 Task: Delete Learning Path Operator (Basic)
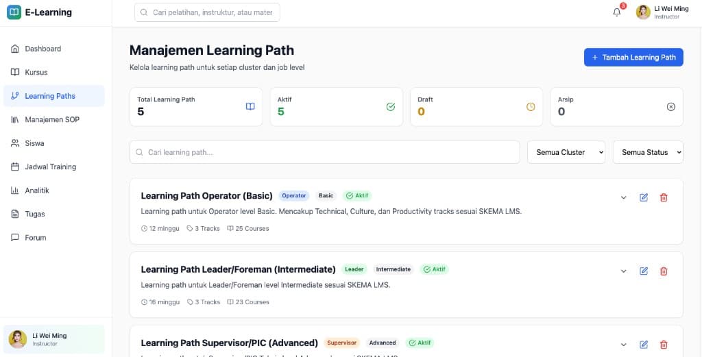click(x=664, y=198)
